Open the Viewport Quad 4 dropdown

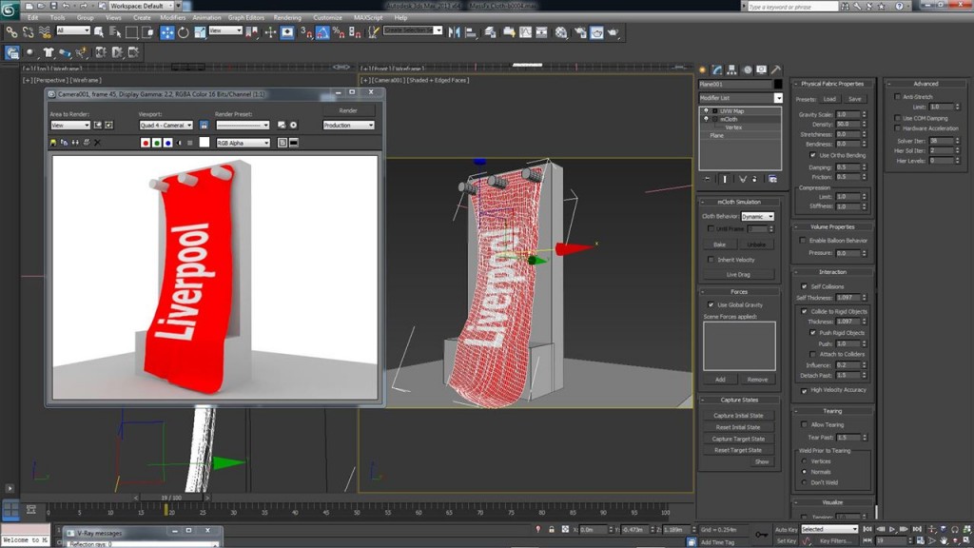(x=166, y=126)
